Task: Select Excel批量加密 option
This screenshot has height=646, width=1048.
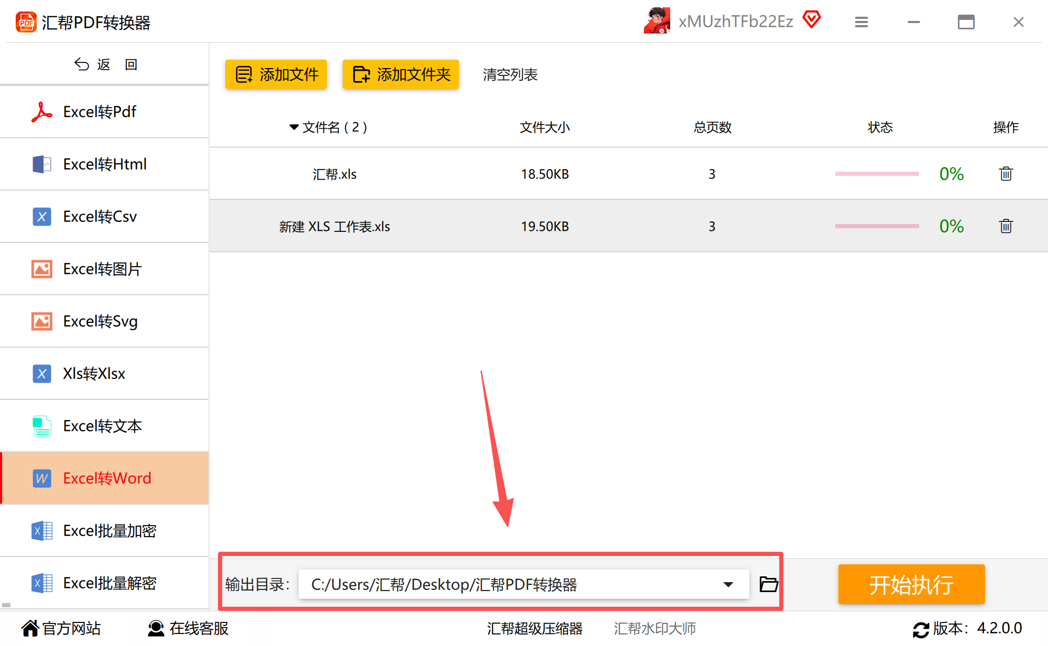Action: 110,530
